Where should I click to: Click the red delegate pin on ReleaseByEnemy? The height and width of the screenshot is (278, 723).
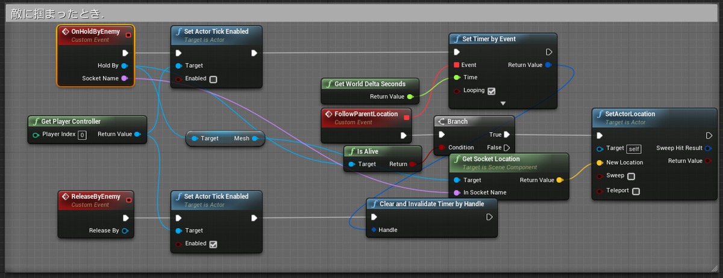point(128,200)
